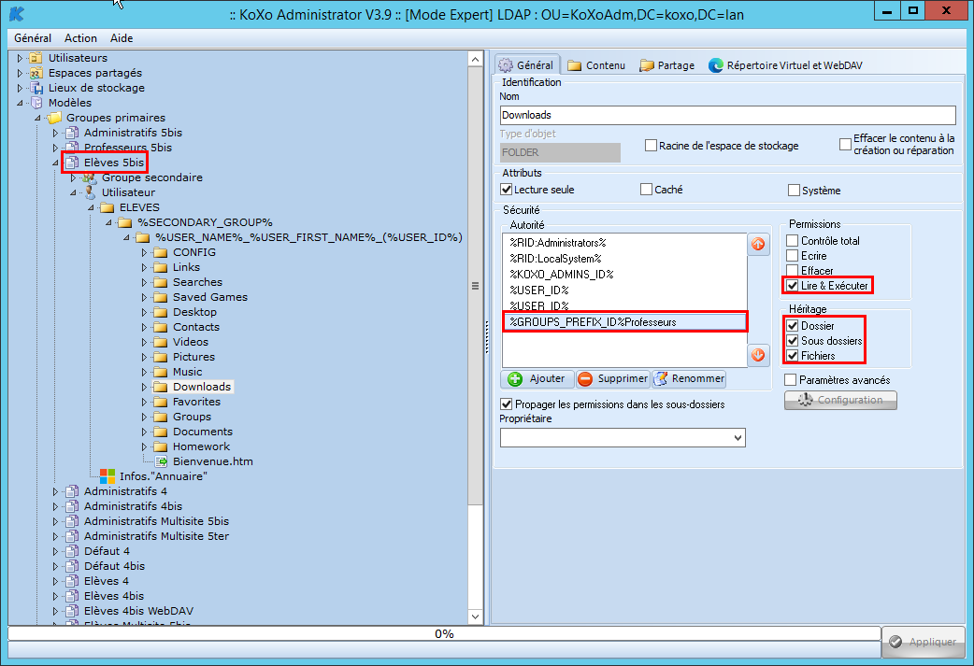
Task: Open the Propriétaire dropdown
Action: [738, 437]
